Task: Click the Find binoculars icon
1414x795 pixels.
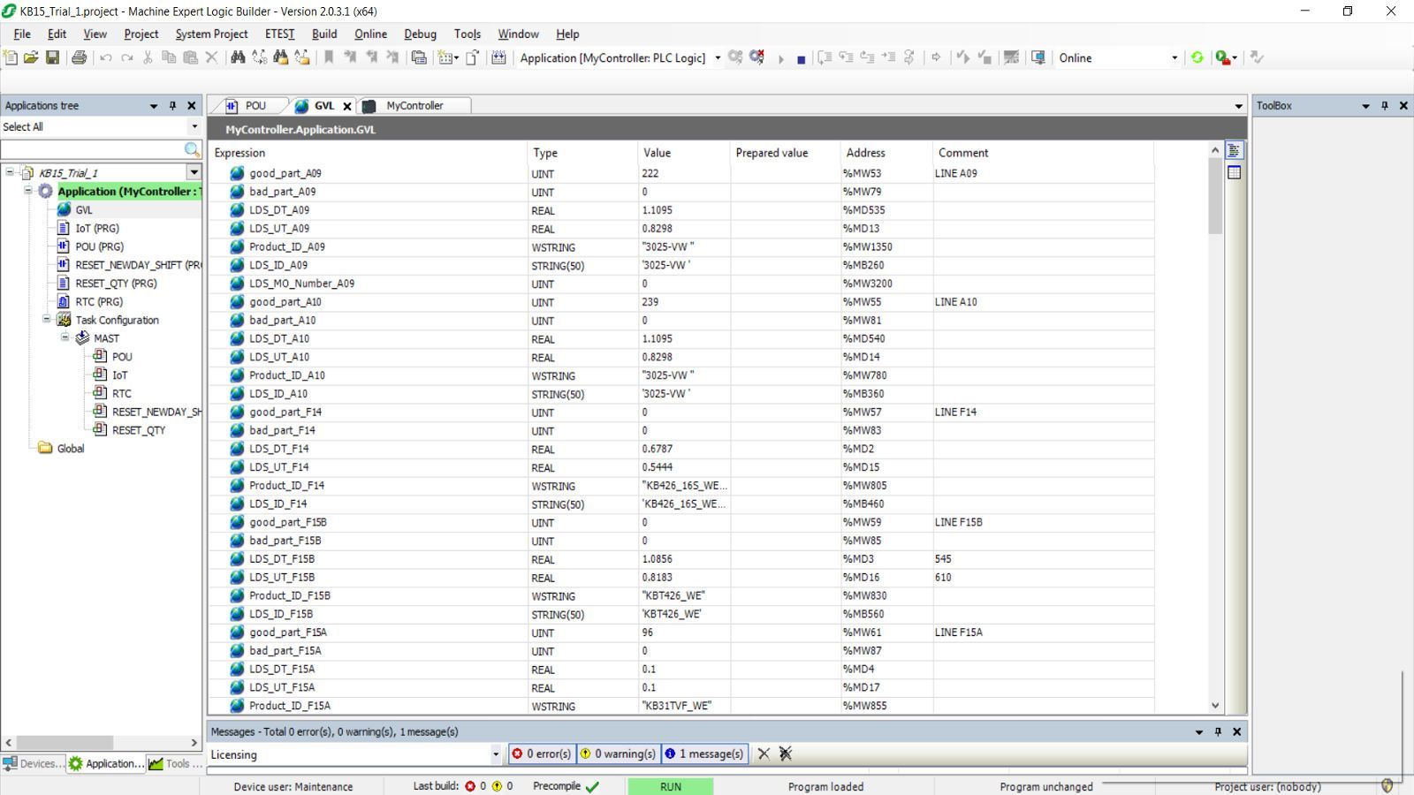Action: point(238,57)
